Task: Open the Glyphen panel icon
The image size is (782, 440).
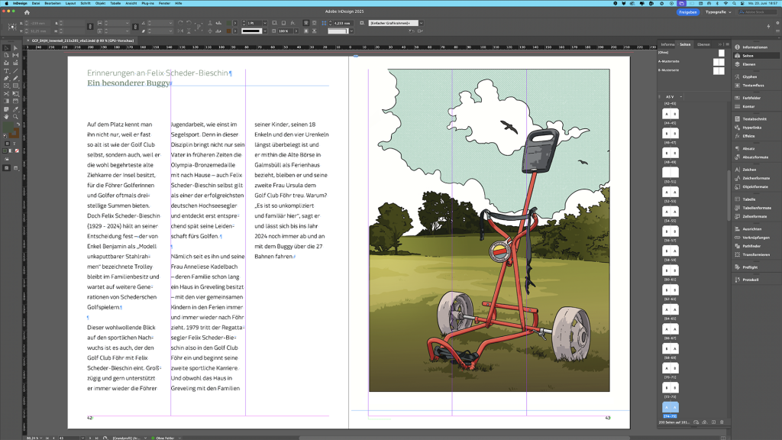Action: (x=749, y=76)
